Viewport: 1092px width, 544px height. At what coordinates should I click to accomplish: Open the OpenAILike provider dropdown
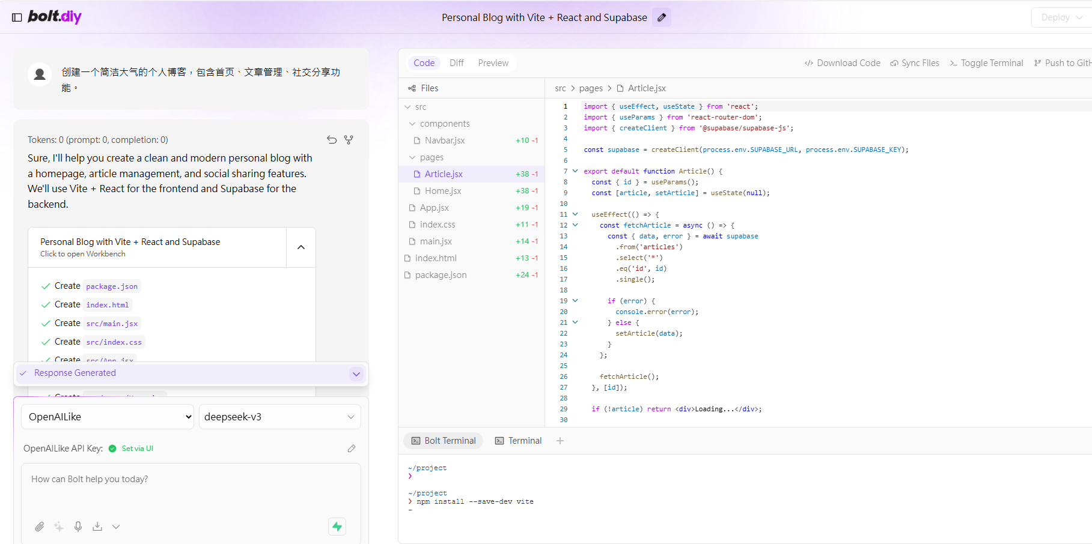(108, 417)
